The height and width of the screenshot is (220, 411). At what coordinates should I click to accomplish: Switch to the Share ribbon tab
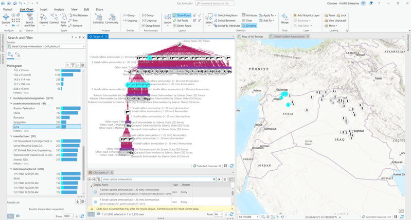[99, 9]
